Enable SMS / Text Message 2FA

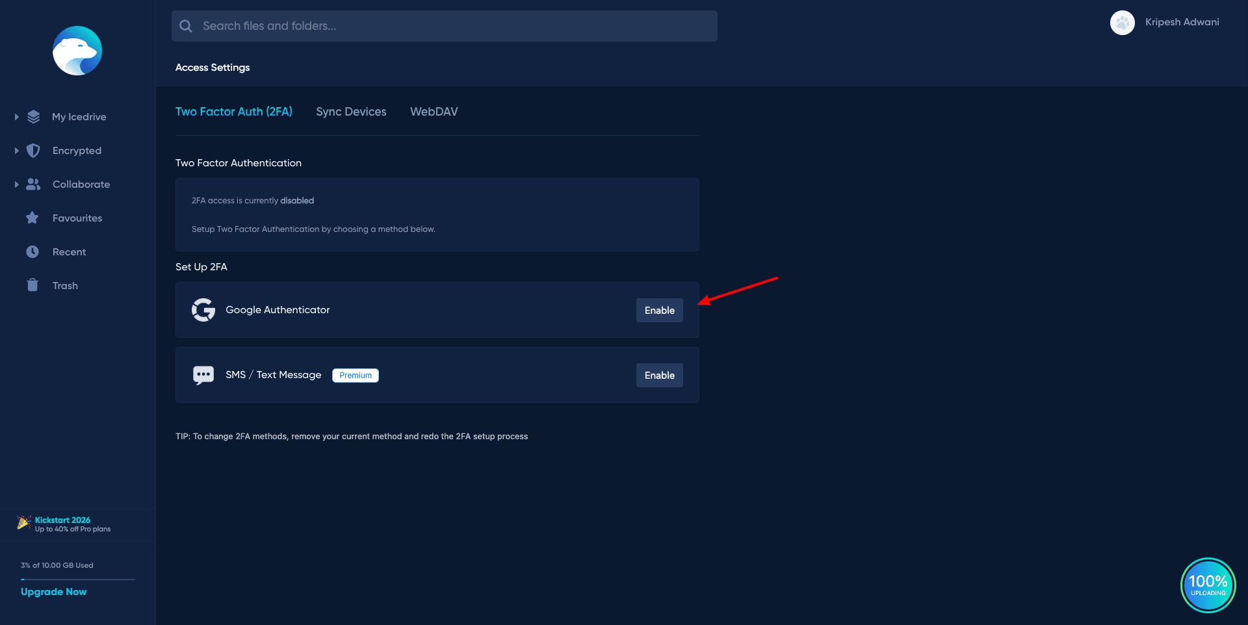(x=659, y=376)
